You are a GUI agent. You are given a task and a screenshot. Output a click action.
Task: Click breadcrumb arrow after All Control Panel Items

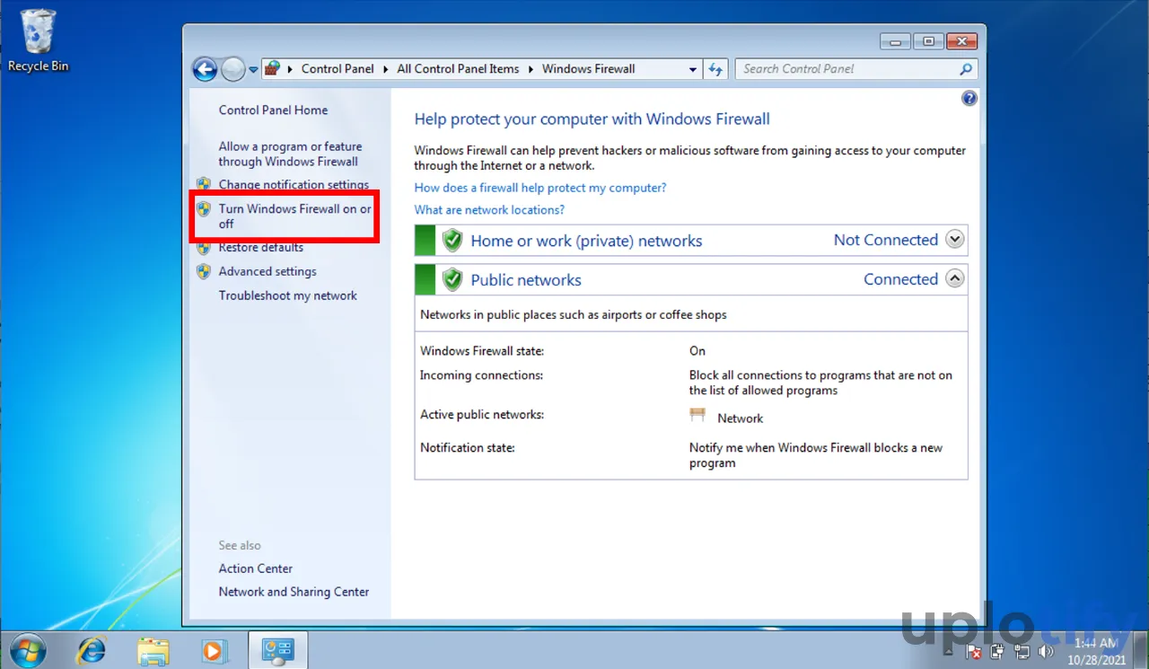531,69
